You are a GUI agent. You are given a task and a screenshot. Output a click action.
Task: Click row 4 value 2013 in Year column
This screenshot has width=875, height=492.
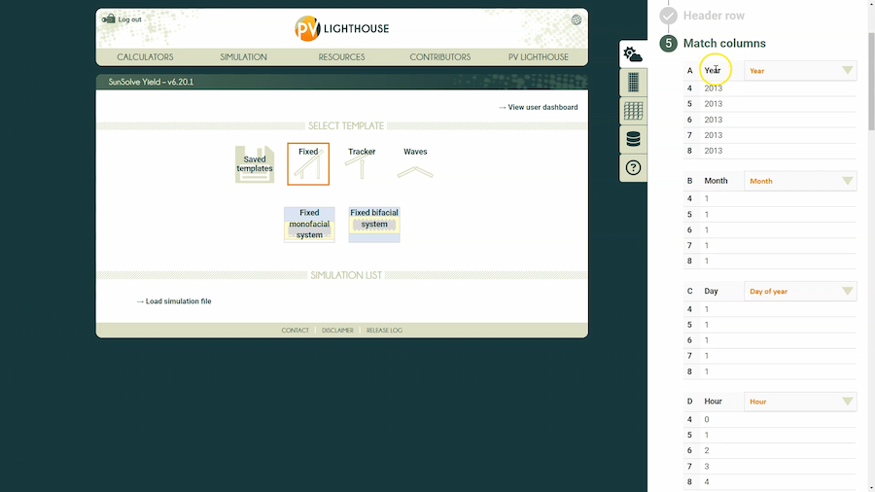pos(714,88)
